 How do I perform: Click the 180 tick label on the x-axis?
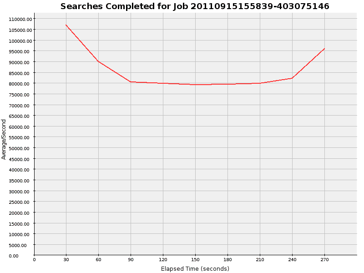click(227, 259)
